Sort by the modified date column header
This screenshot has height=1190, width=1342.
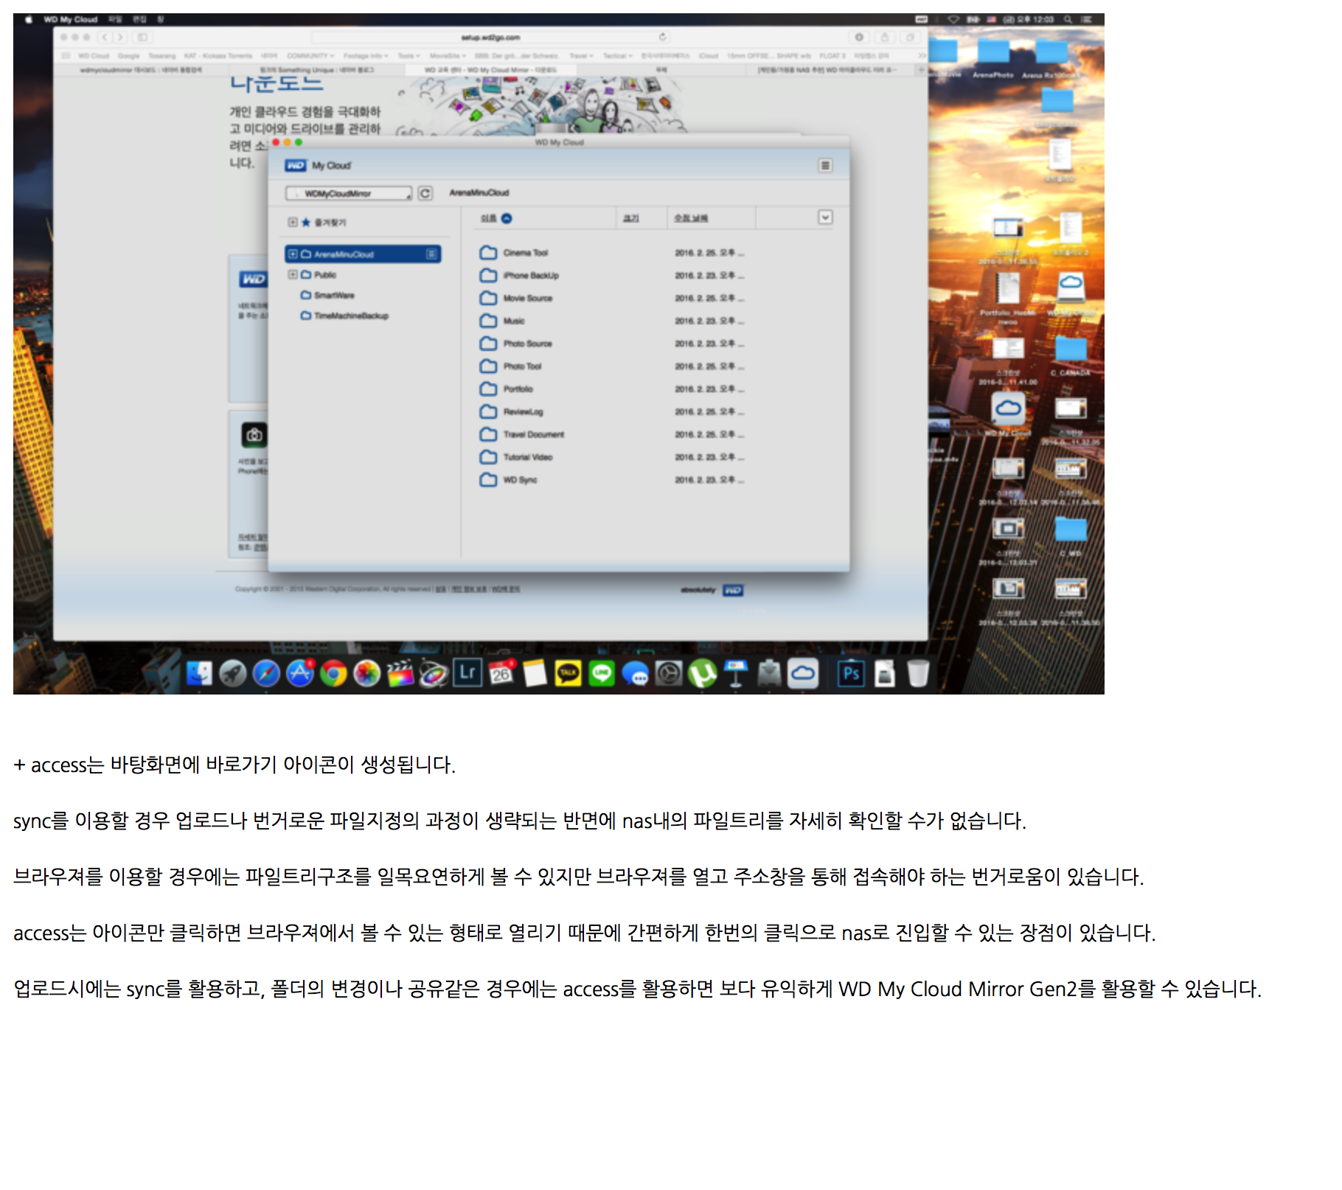click(691, 218)
